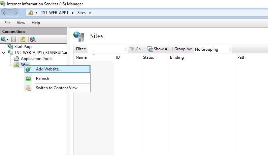This screenshot has height=156, width=268.
Task: Click the Back navigation arrow
Action: [5, 13]
